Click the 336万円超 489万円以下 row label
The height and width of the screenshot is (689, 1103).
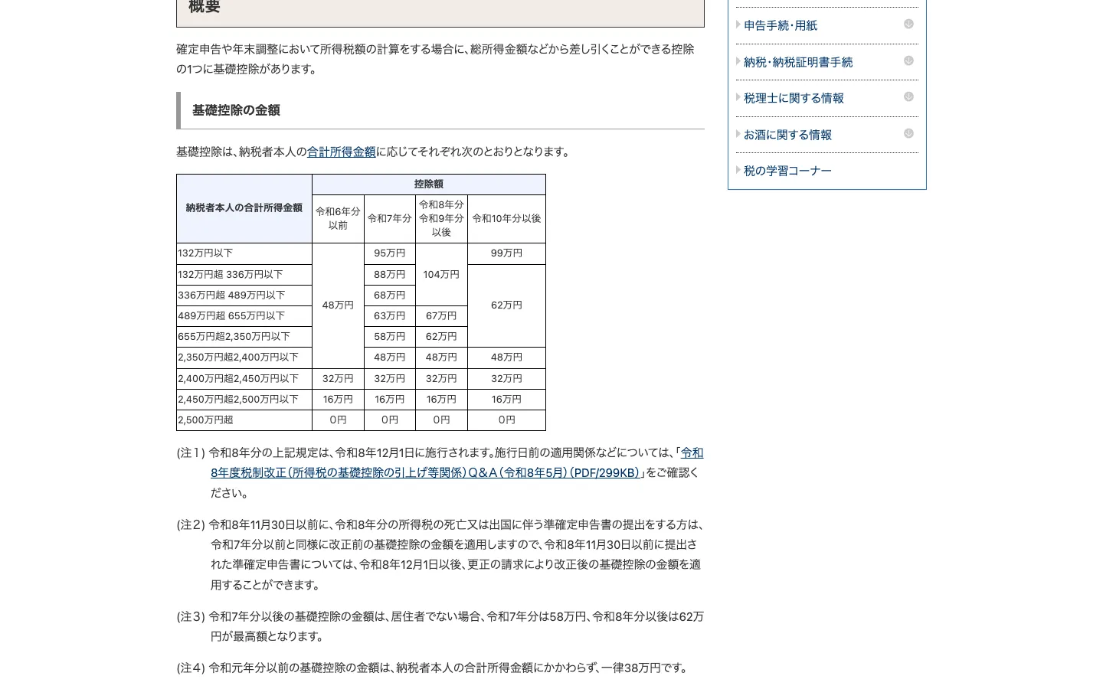click(x=244, y=295)
